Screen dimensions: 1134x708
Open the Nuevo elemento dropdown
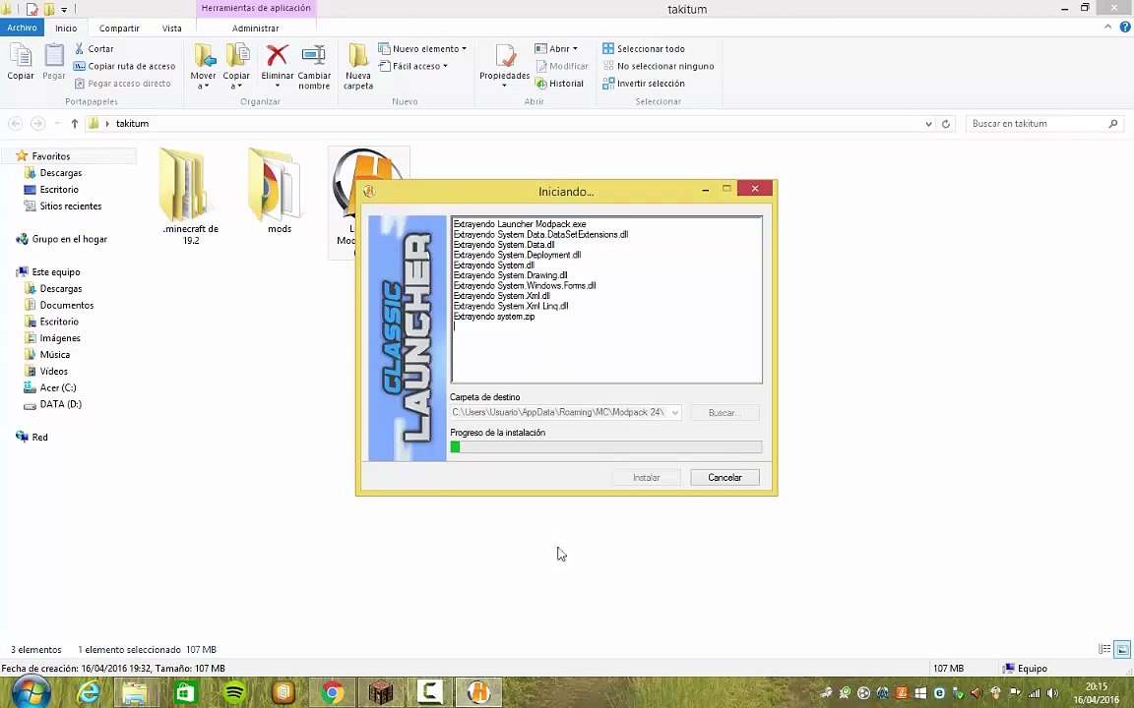423,48
